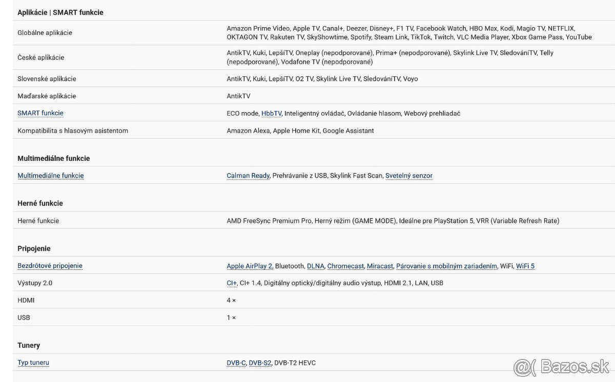Open Párovanie s mobilným zariadením link
615x382 pixels.
(x=446, y=266)
